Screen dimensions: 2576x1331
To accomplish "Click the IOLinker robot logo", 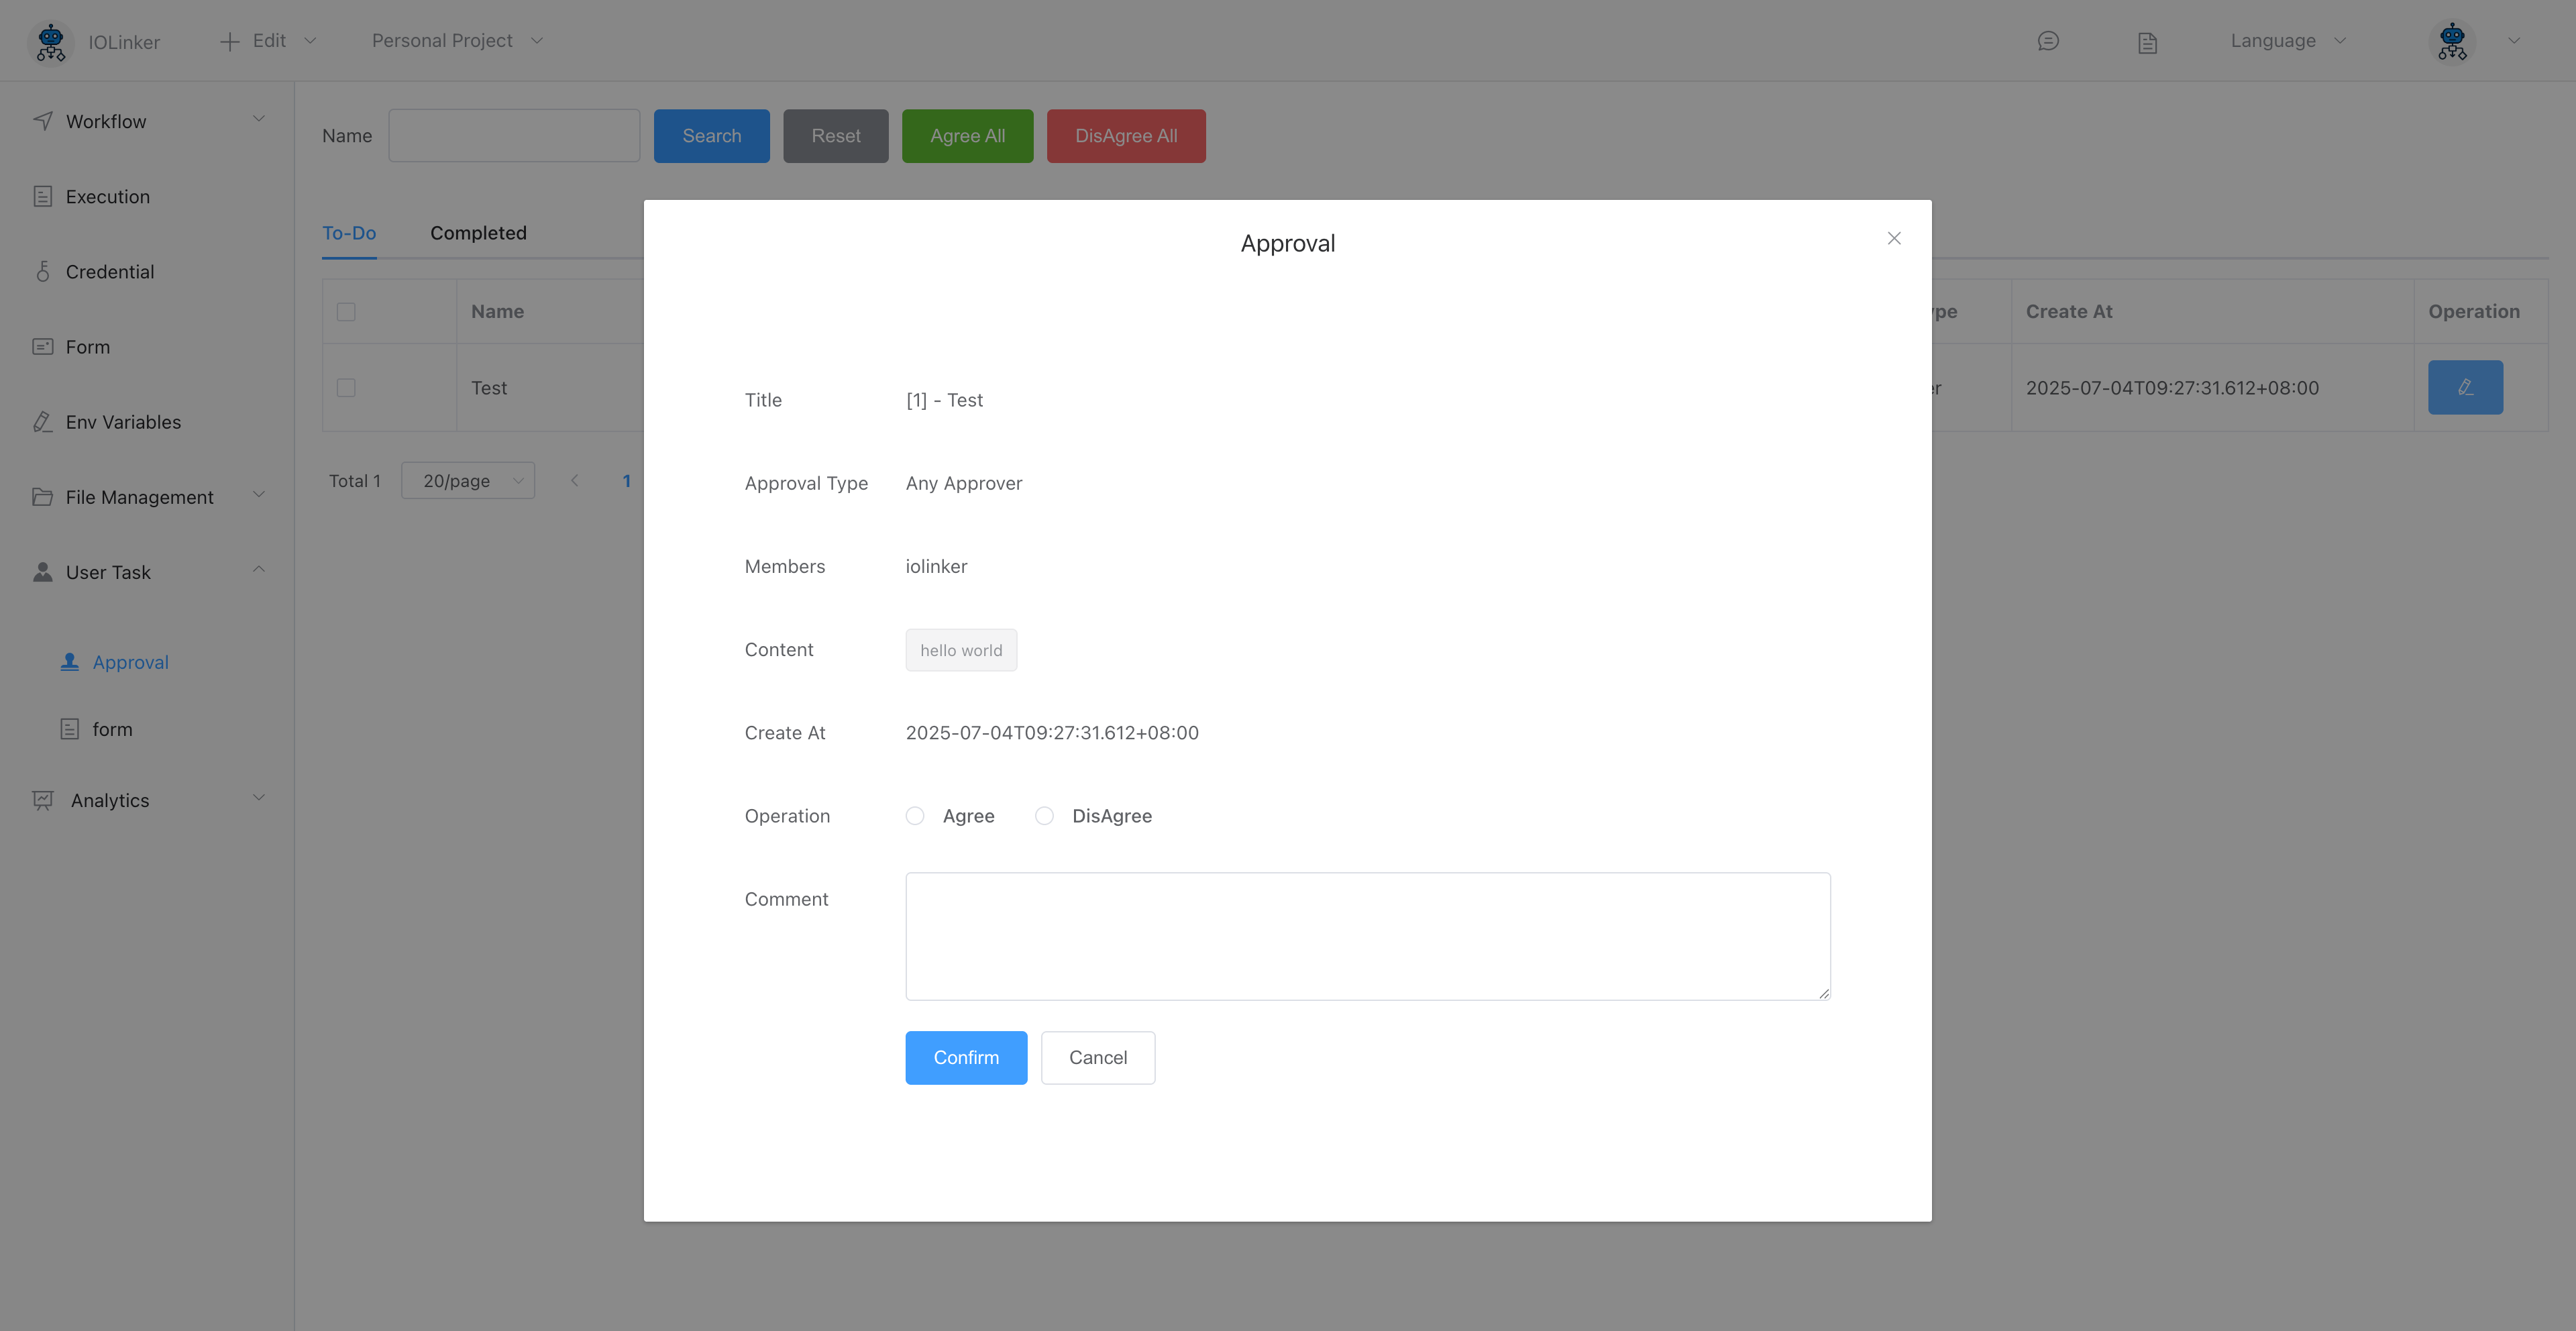I will pyautogui.click(x=50, y=42).
